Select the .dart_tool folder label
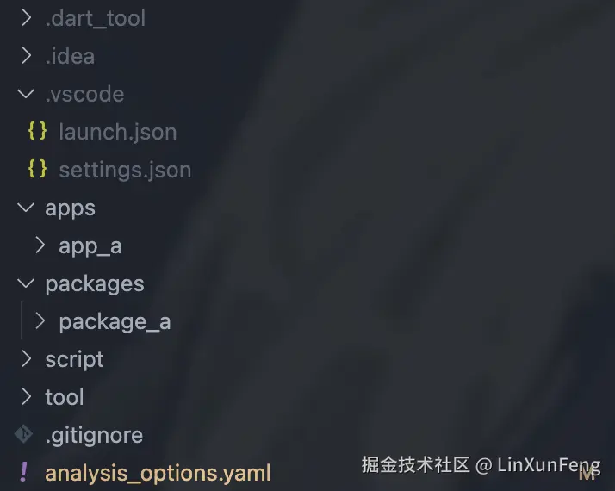The height and width of the screenshot is (491, 615). tap(95, 18)
